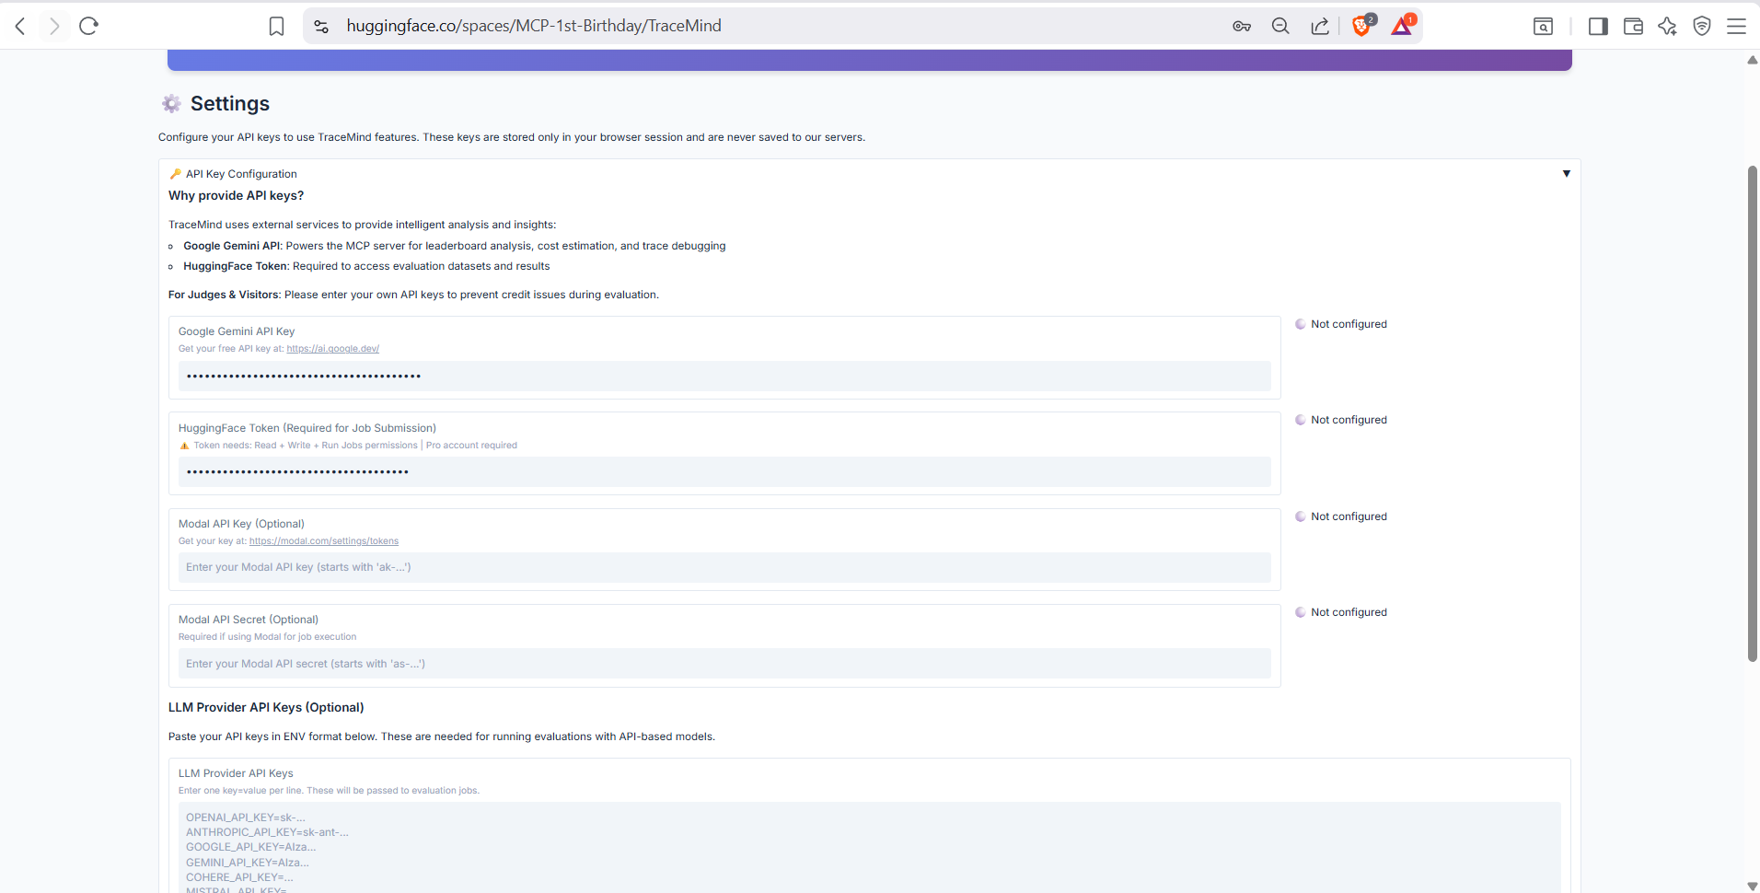The width and height of the screenshot is (1760, 893).
Task: Click the vertical page scrollbar thumb
Action: click(1753, 413)
